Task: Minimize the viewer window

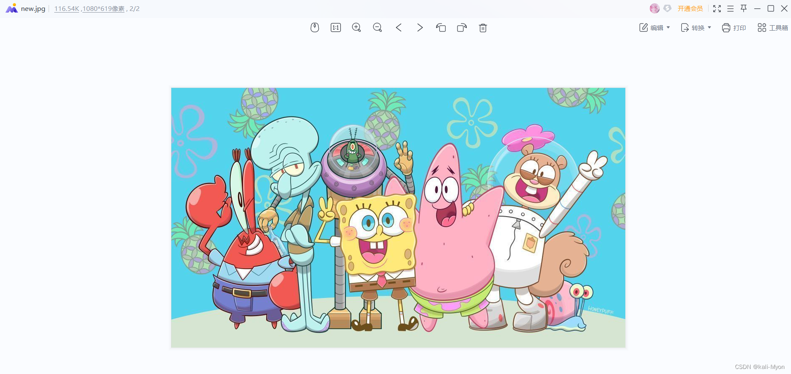Action: (x=757, y=8)
